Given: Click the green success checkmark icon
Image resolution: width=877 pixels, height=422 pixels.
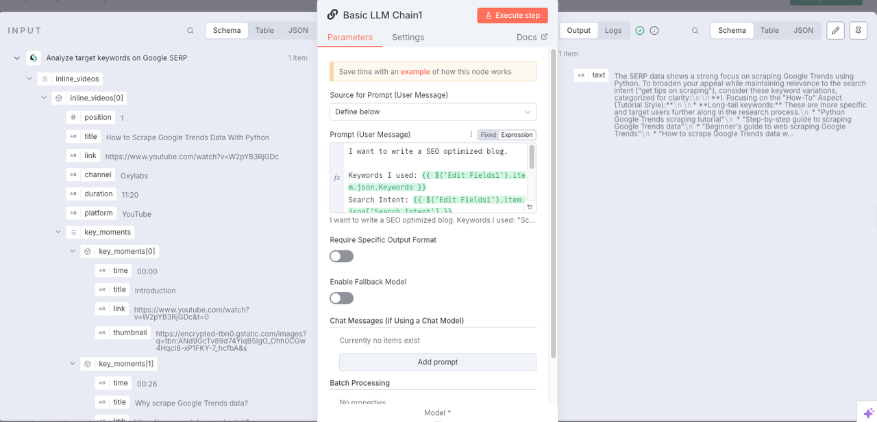Looking at the screenshot, I should (640, 31).
